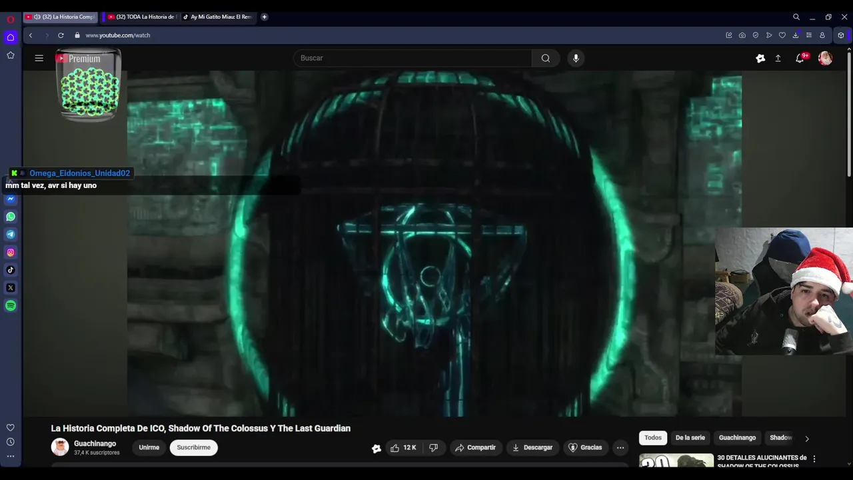Open '30 DETALLES ALUCINANTES' recommended video
853x480 pixels.
[762, 461]
